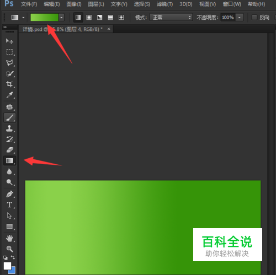Select the Eyedropper tool
The height and width of the screenshot is (275, 276).
coord(9,95)
